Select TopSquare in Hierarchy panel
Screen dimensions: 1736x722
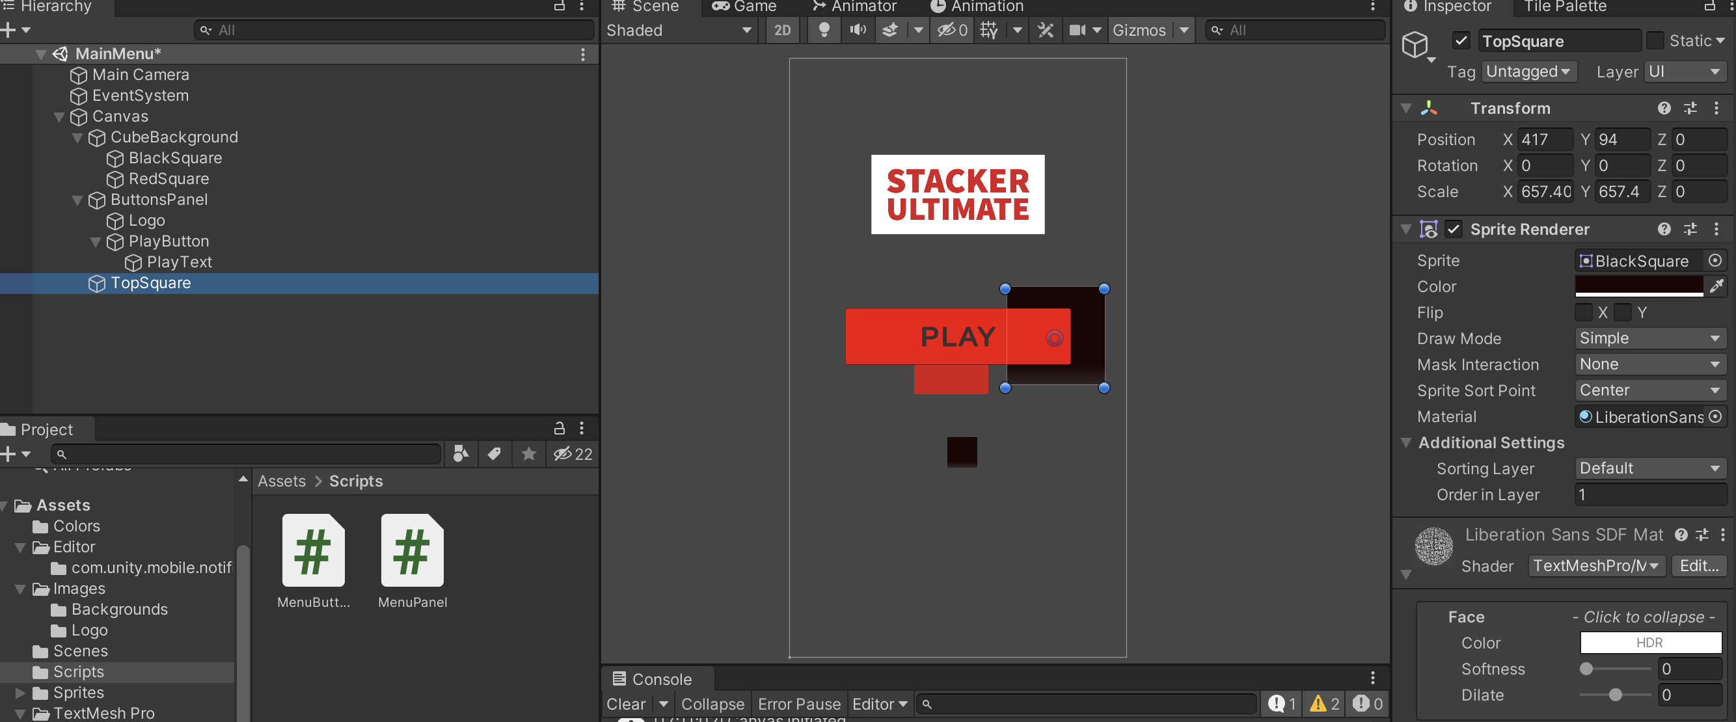(150, 282)
